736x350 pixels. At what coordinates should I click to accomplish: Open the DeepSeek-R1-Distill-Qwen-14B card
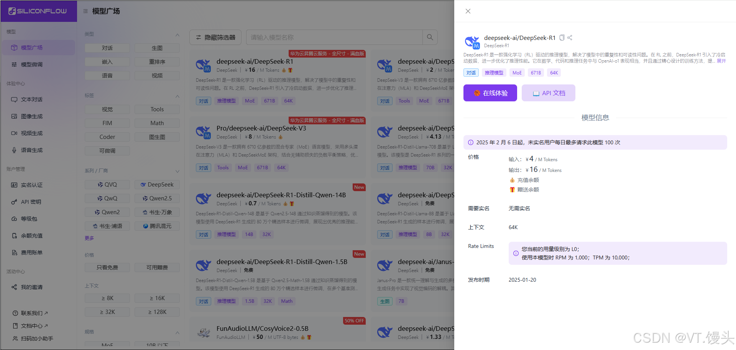[x=278, y=214]
